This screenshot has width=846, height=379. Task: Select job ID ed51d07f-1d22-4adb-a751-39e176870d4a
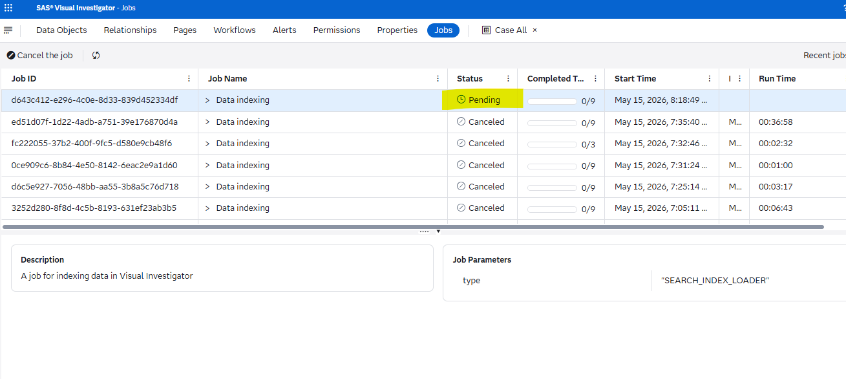[94, 122]
